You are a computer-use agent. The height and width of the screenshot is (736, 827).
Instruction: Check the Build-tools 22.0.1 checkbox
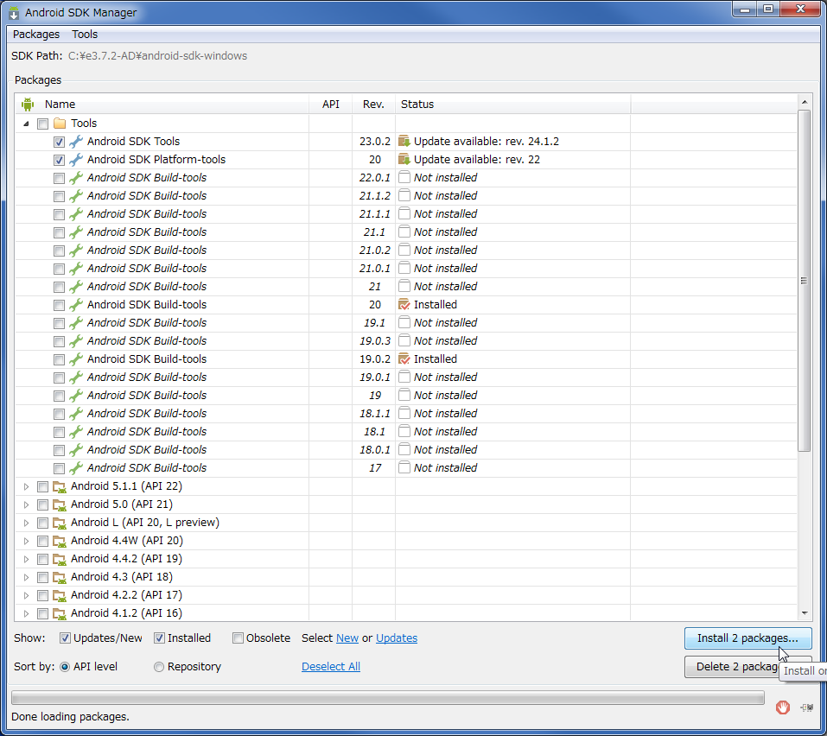tap(59, 178)
